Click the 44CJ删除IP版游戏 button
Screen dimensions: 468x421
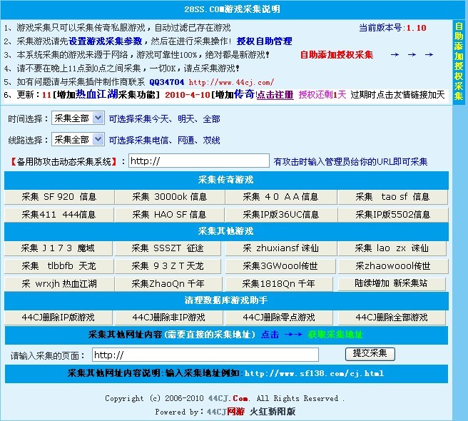coord(58,318)
